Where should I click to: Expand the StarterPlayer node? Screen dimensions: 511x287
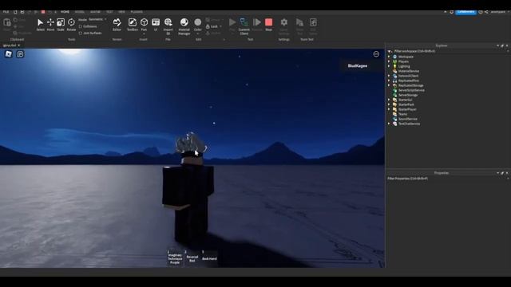pos(389,109)
